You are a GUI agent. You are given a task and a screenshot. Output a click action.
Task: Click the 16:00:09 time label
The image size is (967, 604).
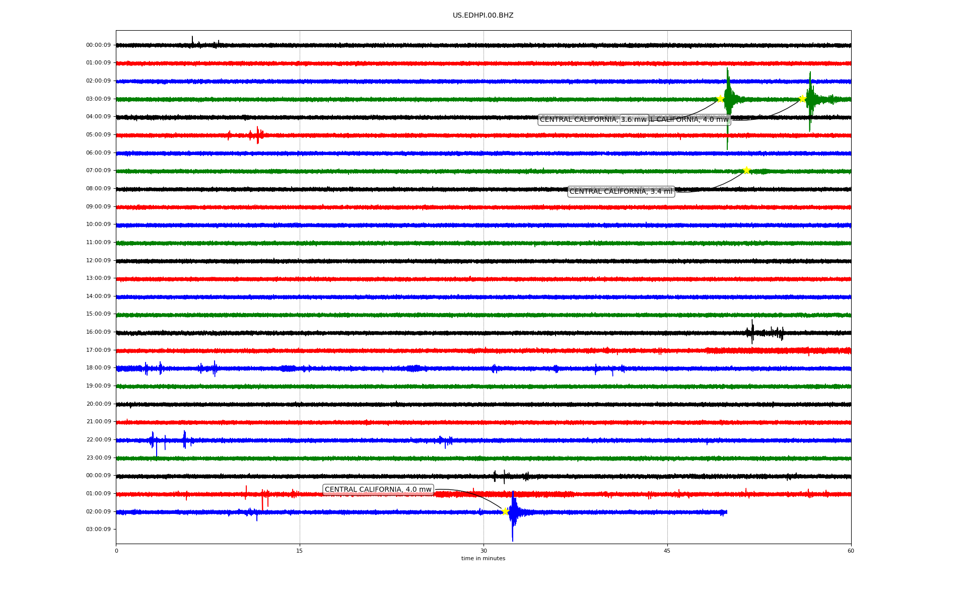pos(98,332)
